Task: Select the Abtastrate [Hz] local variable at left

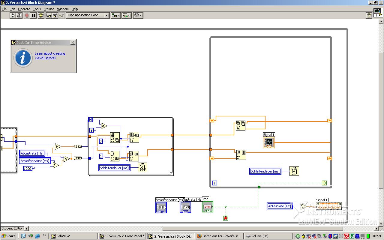Action: click(x=32, y=153)
